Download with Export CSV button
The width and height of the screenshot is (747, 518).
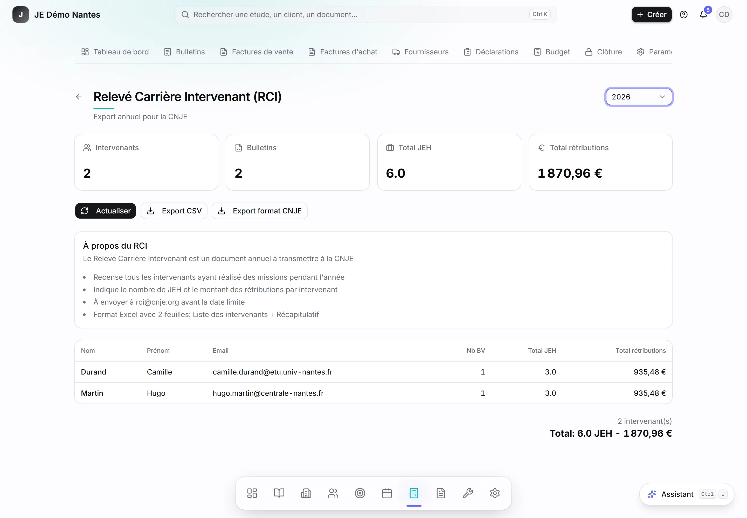(174, 211)
